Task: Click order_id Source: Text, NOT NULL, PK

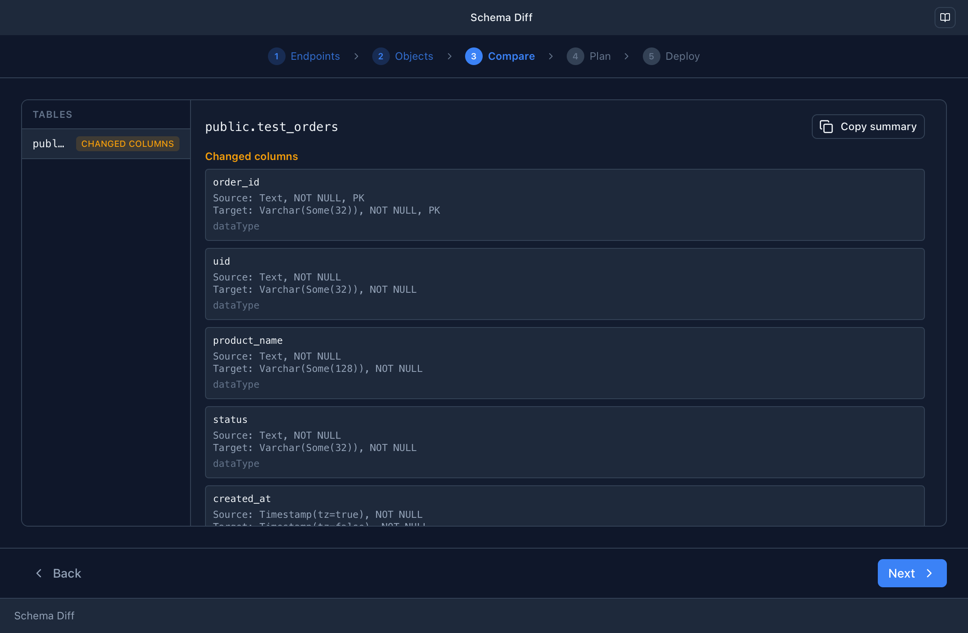Action: tap(289, 198)
